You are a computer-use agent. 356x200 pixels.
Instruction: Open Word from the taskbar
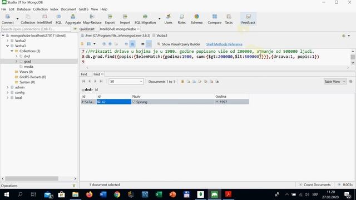click(x=103, y=194)
